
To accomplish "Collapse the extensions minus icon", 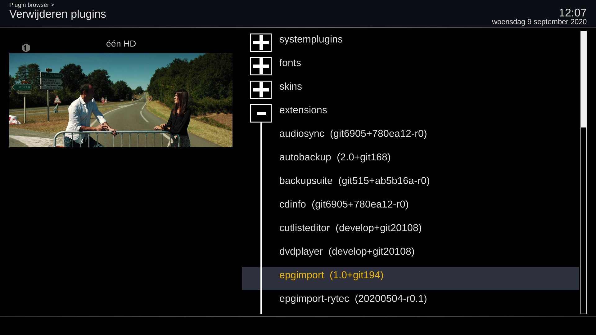I will coord(261,113).
